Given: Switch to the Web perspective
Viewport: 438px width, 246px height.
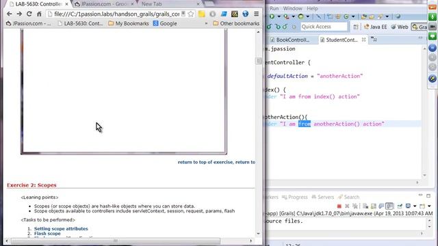Looking at the screenshot, I should [x=400, y=27].
